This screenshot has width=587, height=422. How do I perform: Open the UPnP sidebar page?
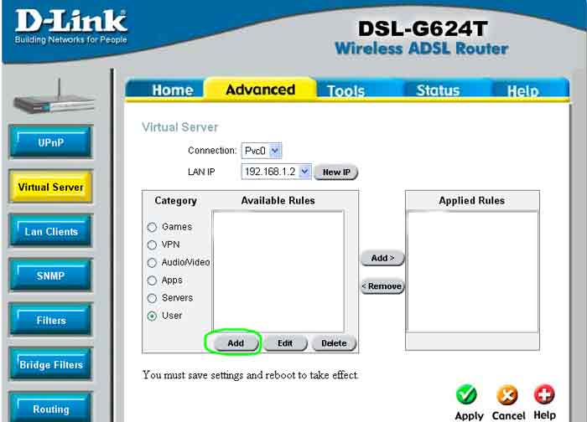pyautogui.click(x=51, y=142)
